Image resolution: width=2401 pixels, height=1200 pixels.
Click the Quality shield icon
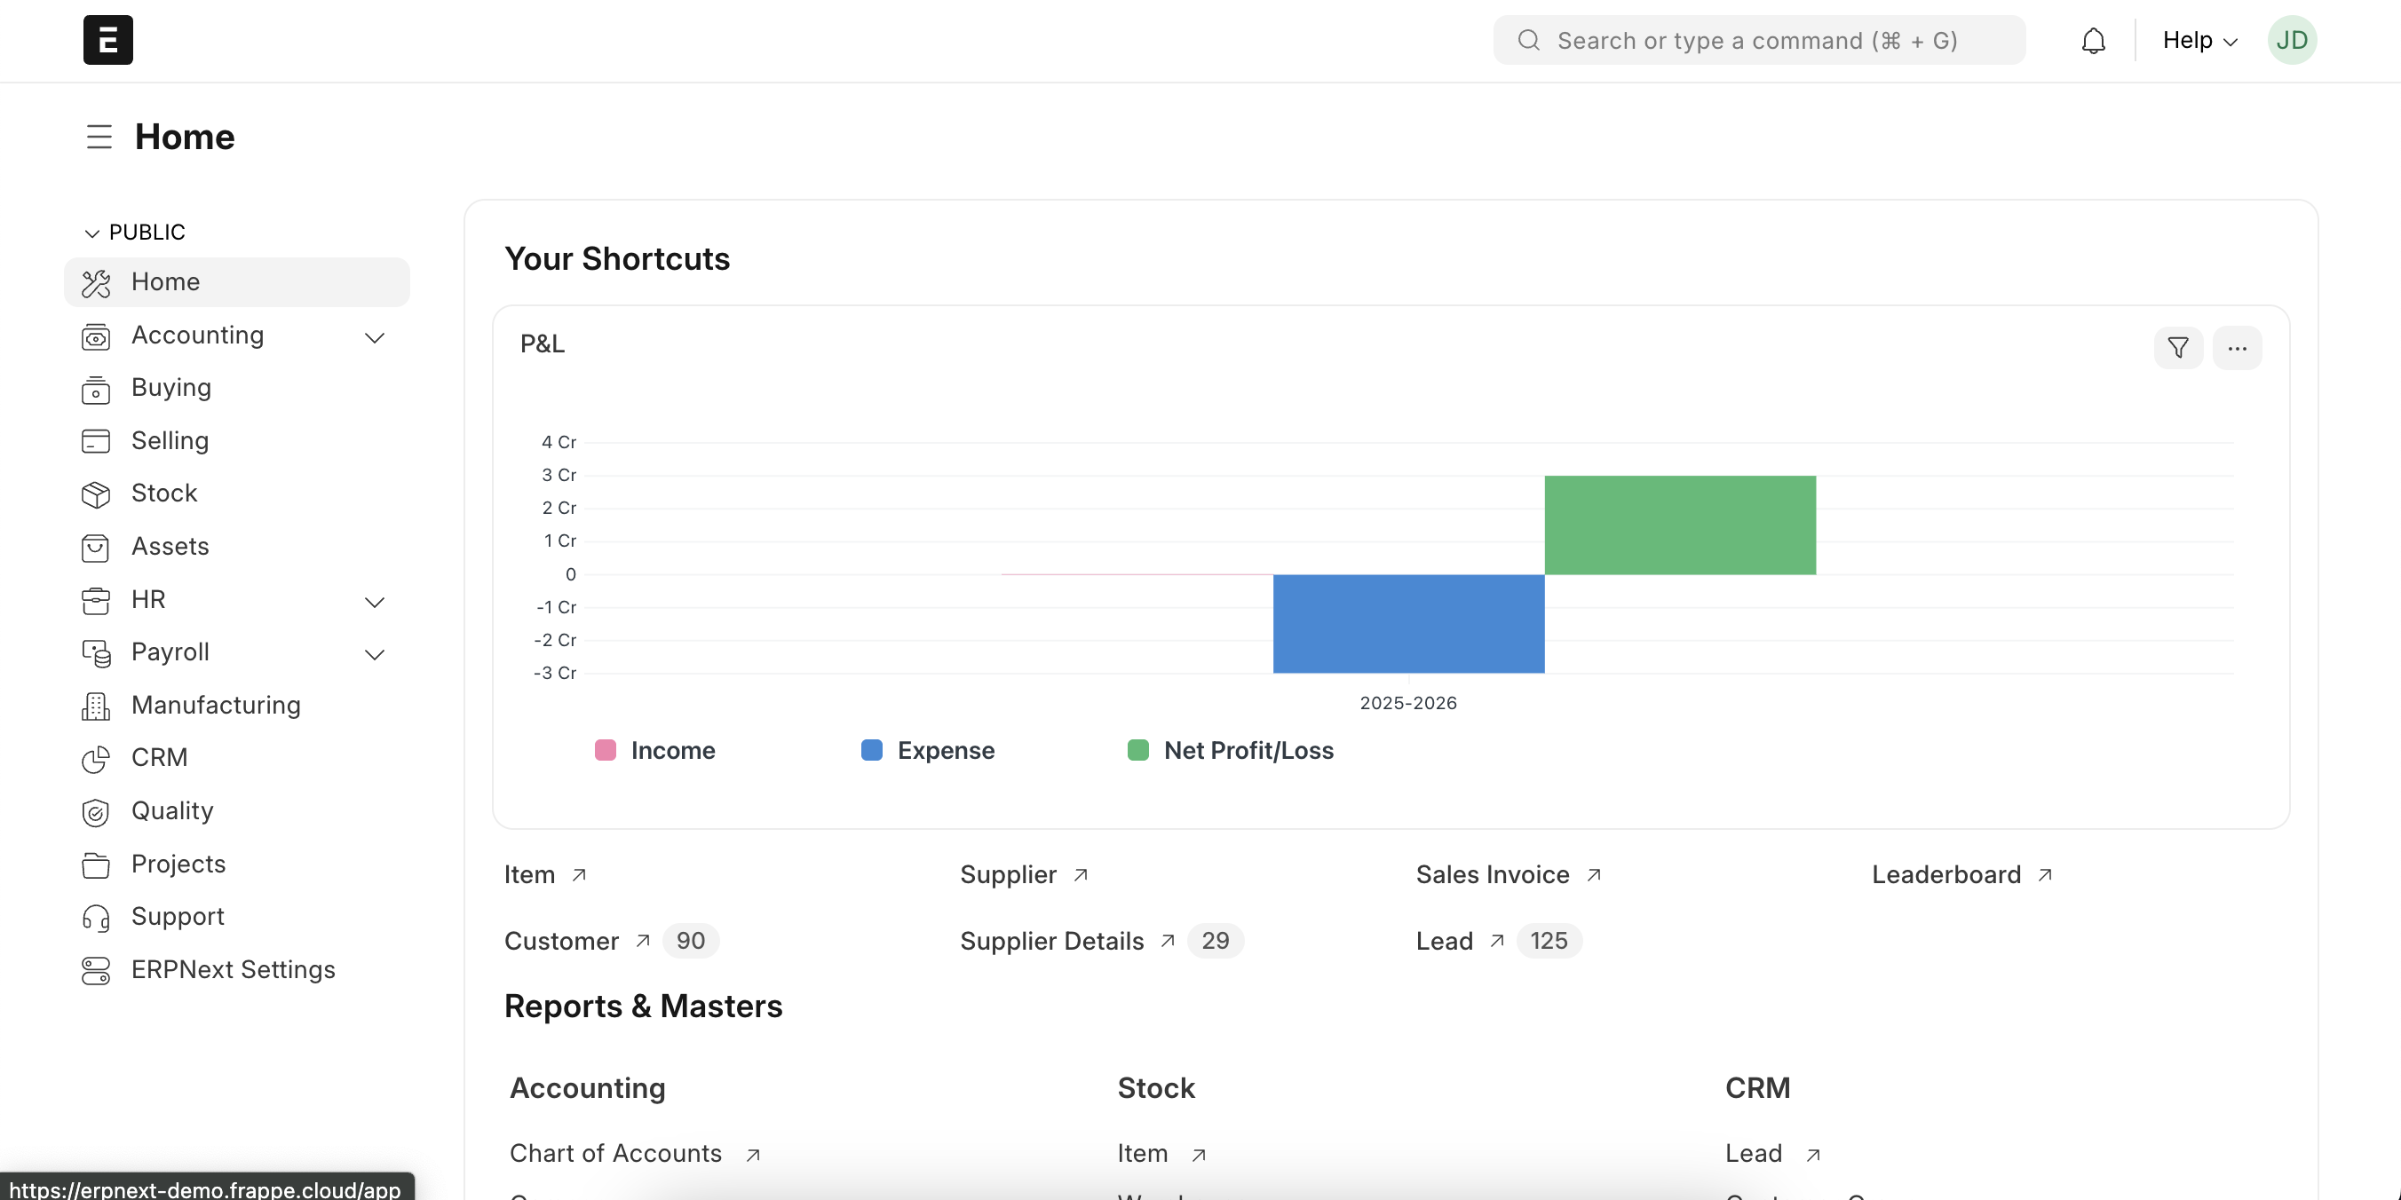pos(96,811)
